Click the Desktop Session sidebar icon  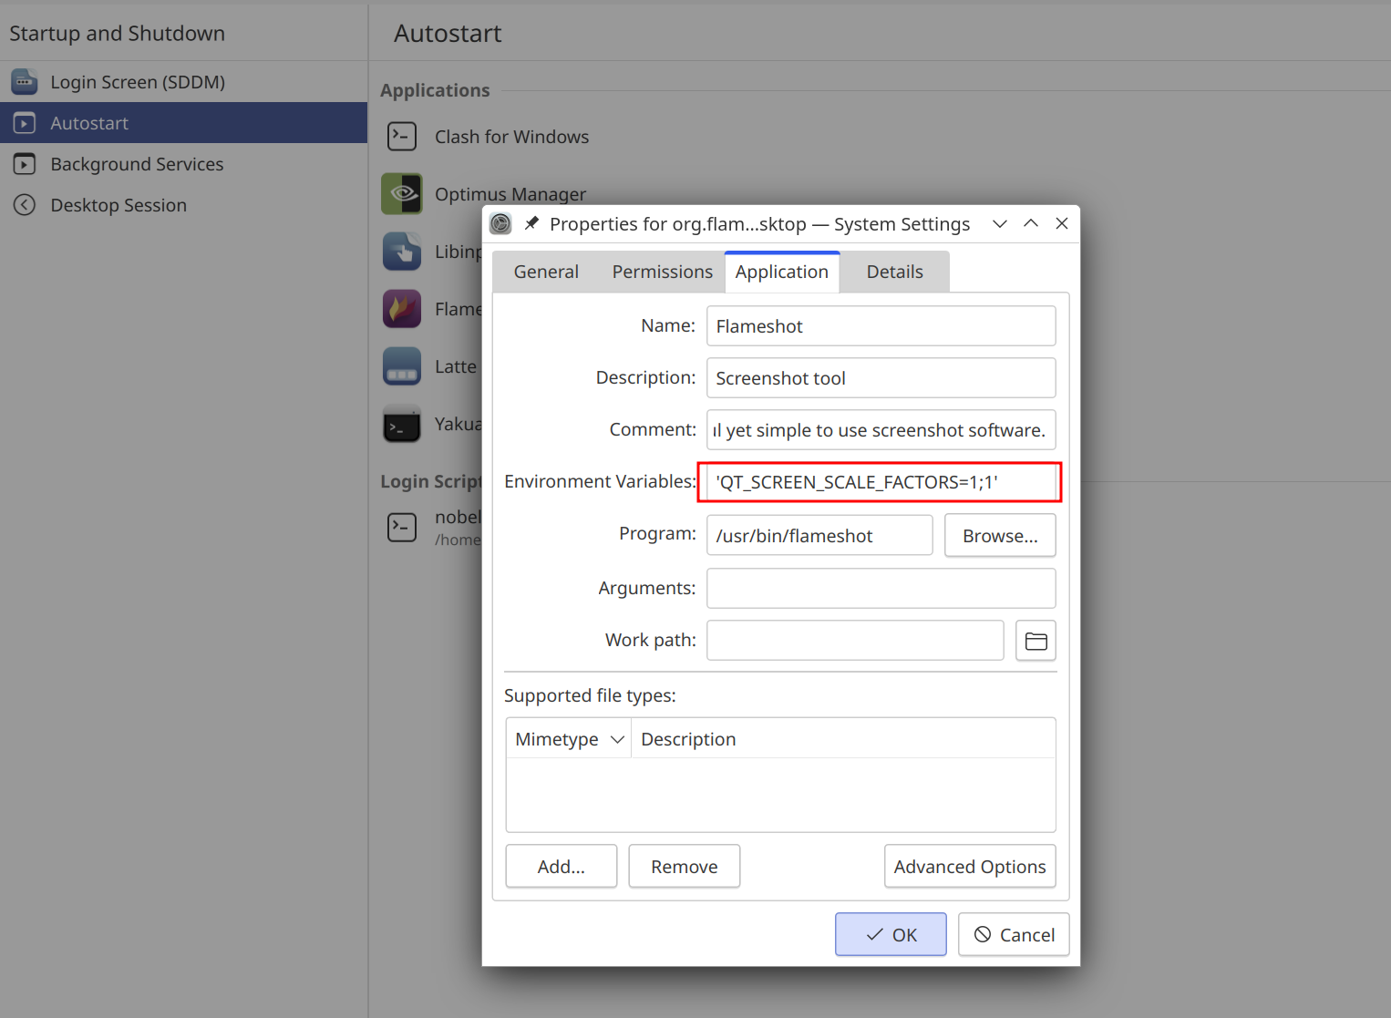pos(25,205)
